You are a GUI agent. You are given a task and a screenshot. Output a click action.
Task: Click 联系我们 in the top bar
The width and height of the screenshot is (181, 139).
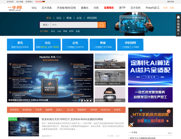(29, 2)
